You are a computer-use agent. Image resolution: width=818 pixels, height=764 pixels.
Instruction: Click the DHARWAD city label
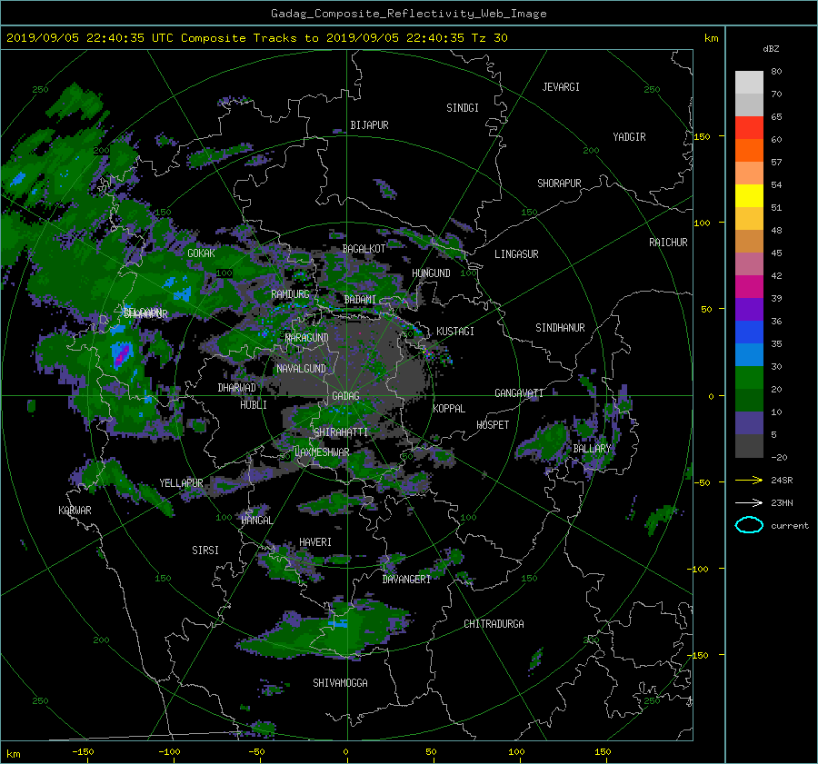(237, 388)
